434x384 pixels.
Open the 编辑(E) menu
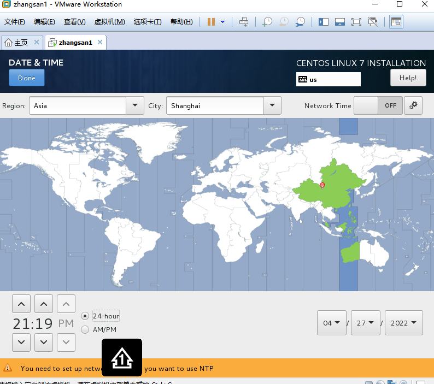coord(44,22)
